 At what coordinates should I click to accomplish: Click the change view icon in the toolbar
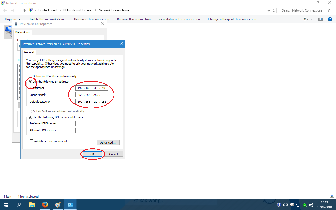[x=306, y=19]
